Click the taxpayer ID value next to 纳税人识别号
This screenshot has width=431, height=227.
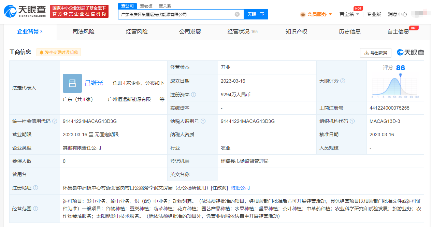248,121
